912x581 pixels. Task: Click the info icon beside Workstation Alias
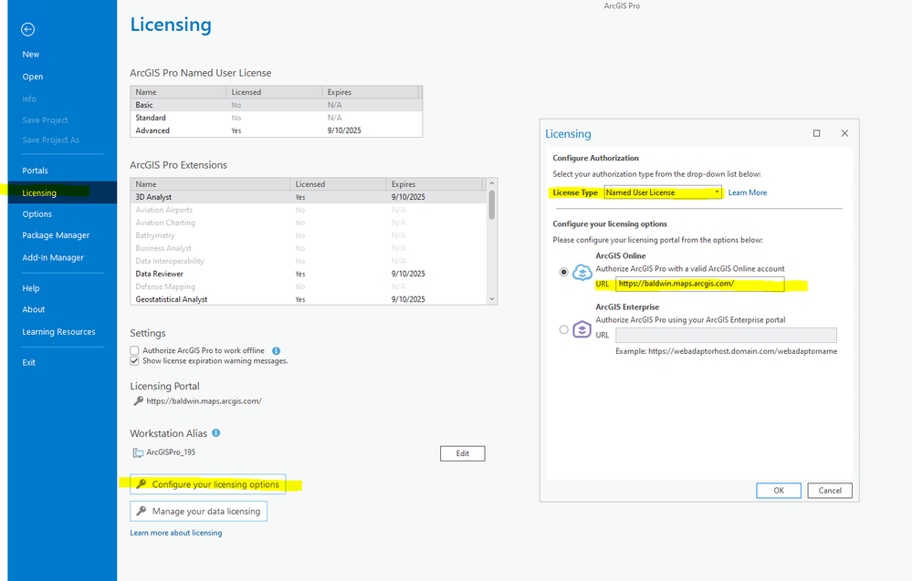[x=215, y=433]
